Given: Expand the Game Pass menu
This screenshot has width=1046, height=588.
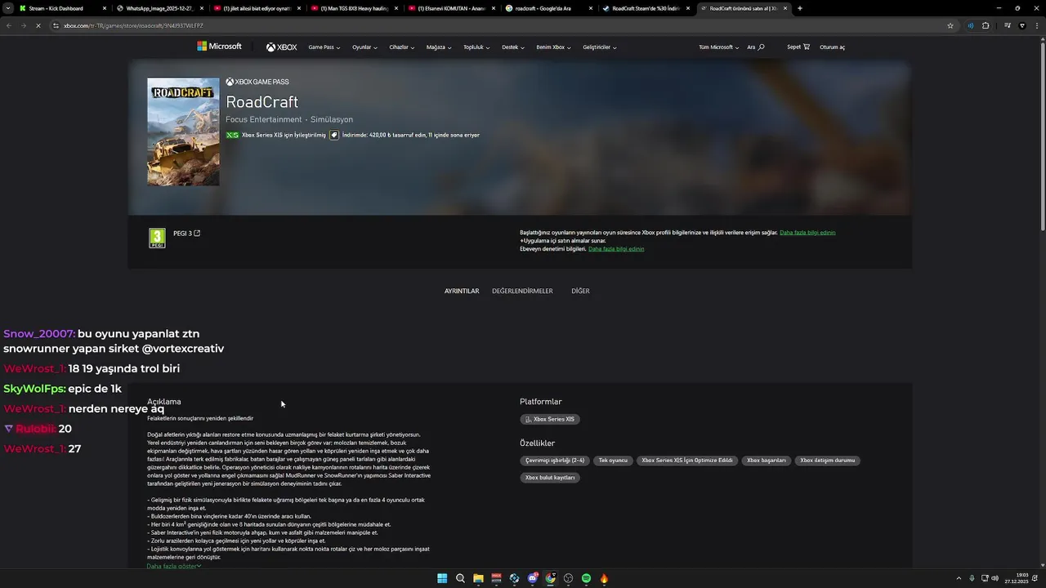Looking at the screenshot, I should (x=324, y=47).
